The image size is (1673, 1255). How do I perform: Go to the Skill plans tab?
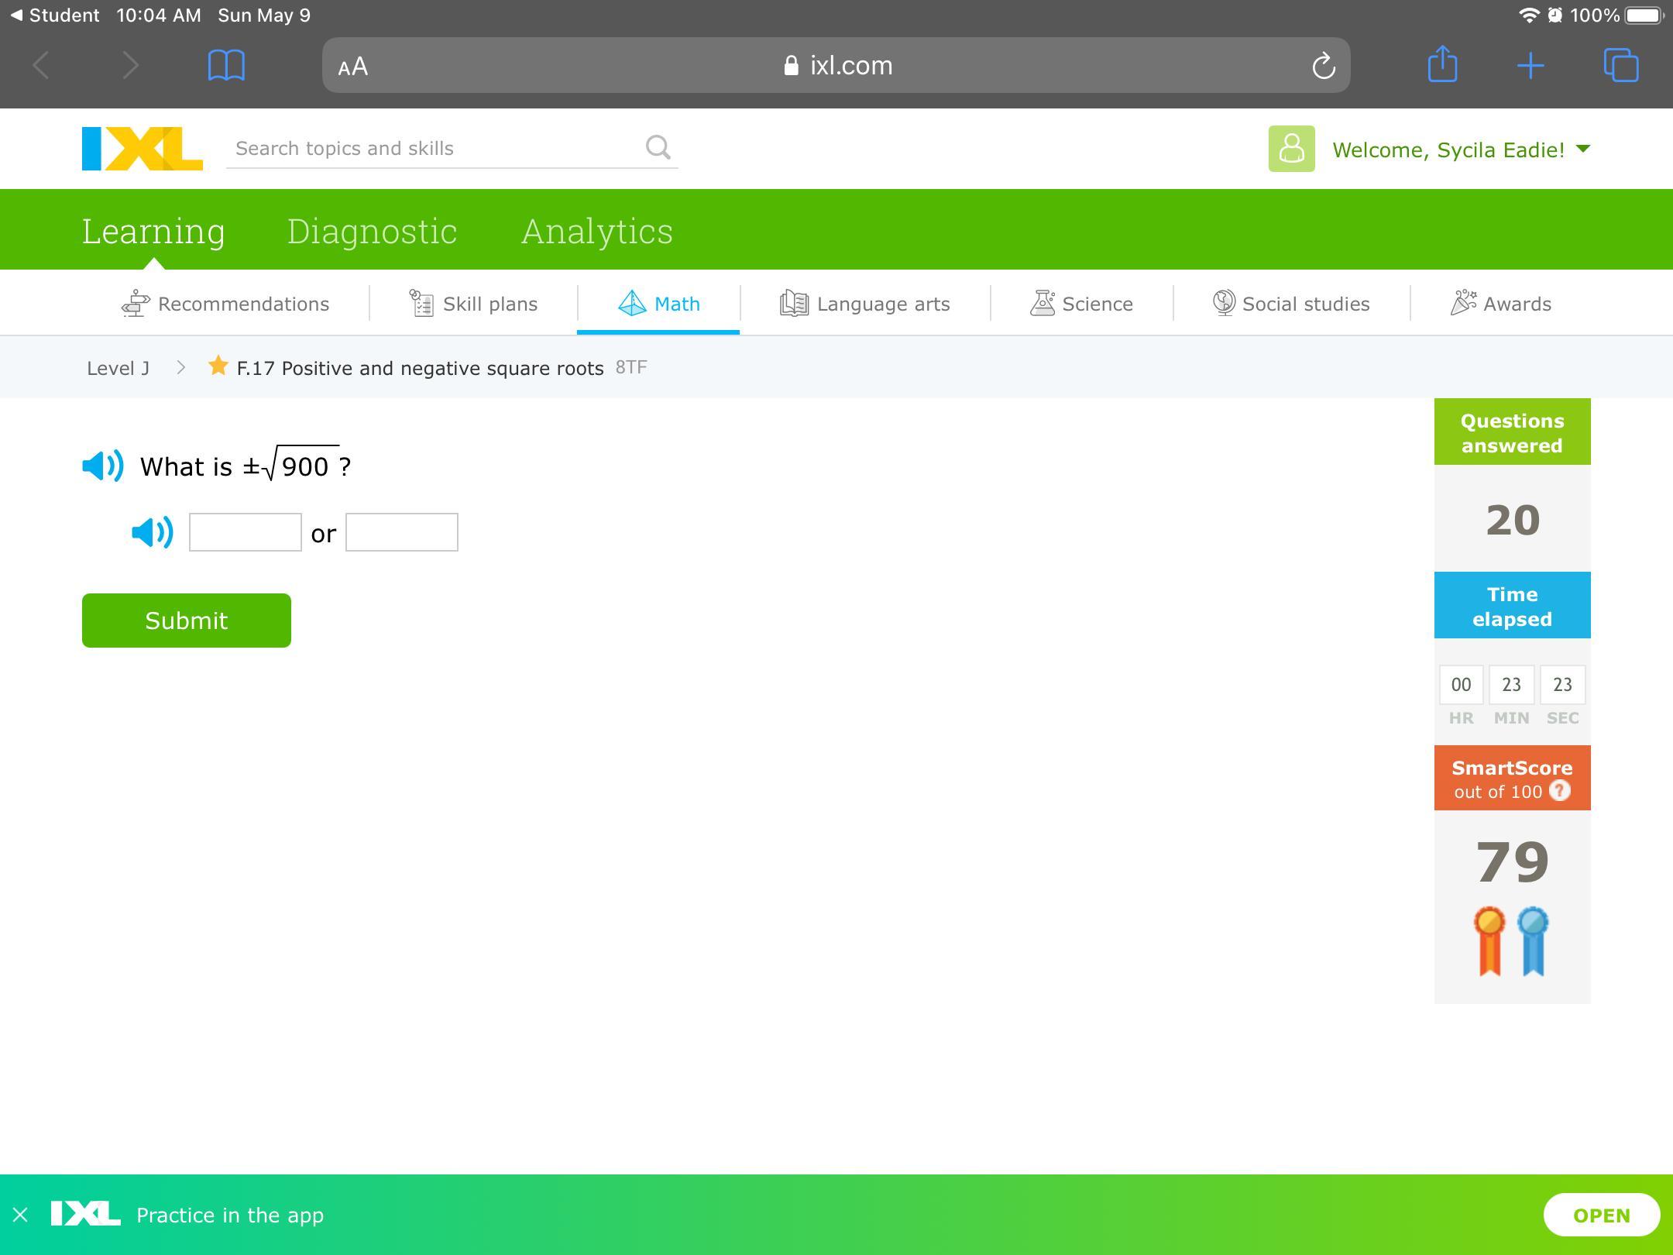(473, 304)
